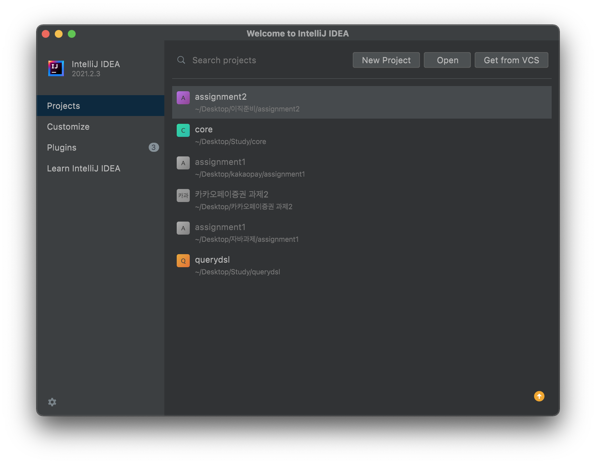Click path ~/Desktop/kakaopay/assignment1
The width and height of the screenshot is (596, 464).
[x=250, y=174]
